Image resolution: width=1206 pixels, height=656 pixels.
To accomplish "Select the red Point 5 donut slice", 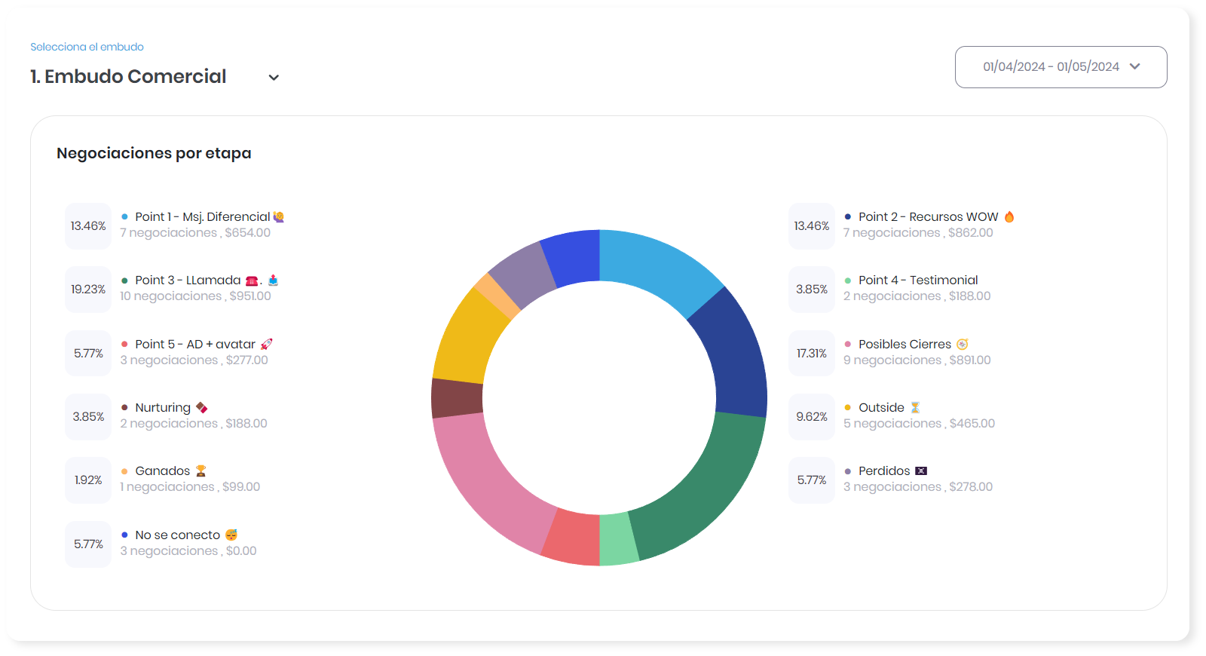I will (573, 538).
